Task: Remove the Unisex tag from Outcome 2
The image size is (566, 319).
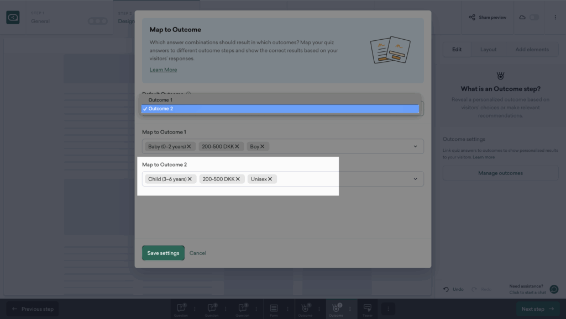Action: (270, 179)
